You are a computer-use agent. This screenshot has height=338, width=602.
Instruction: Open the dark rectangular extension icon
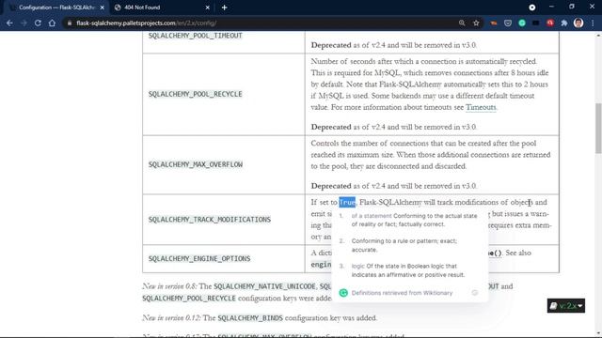535,23
